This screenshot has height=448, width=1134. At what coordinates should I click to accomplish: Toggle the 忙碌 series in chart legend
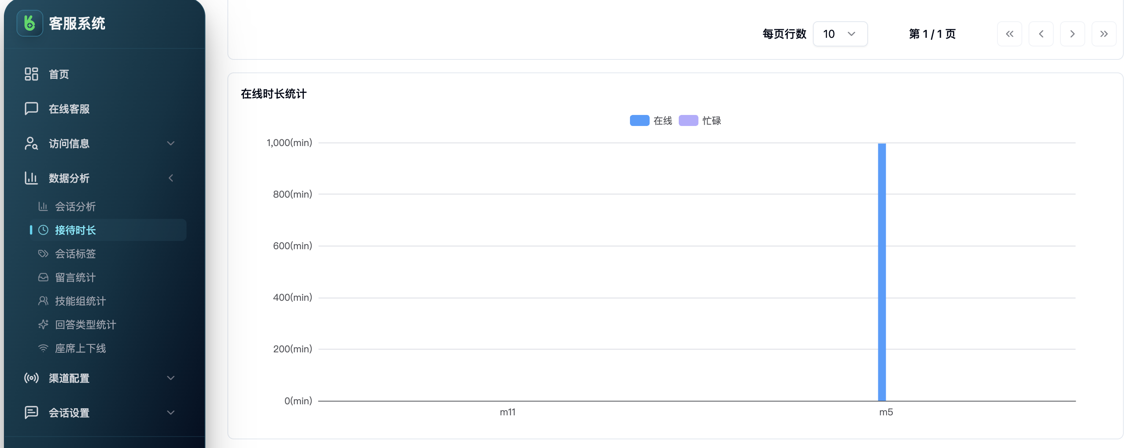pos(700,120)
